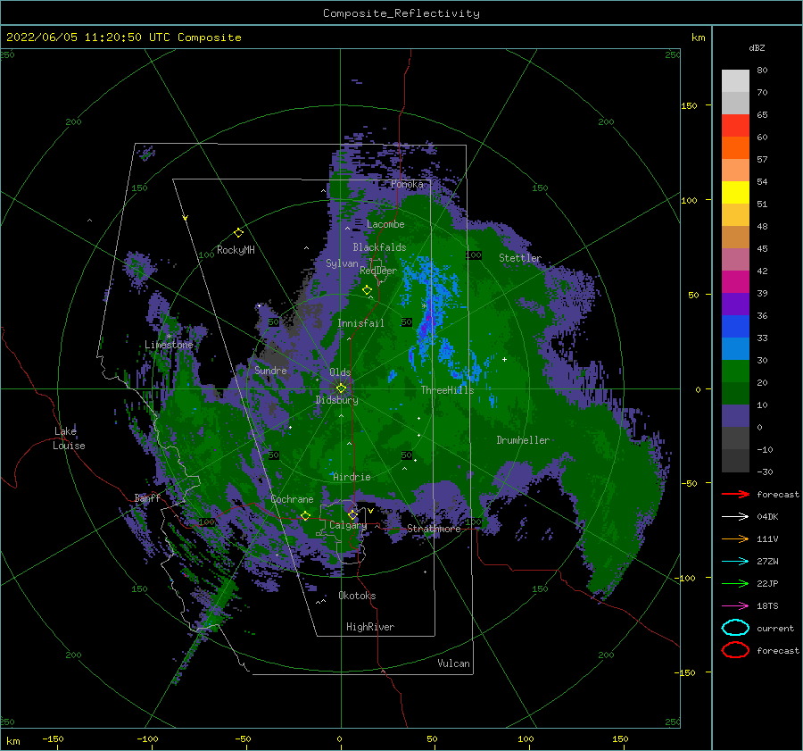Click the dBZ scale heading

point(757,47)
